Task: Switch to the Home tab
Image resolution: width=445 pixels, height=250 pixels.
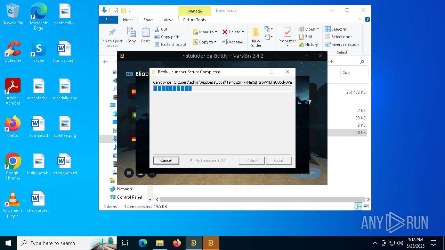Action: point(128,20)
